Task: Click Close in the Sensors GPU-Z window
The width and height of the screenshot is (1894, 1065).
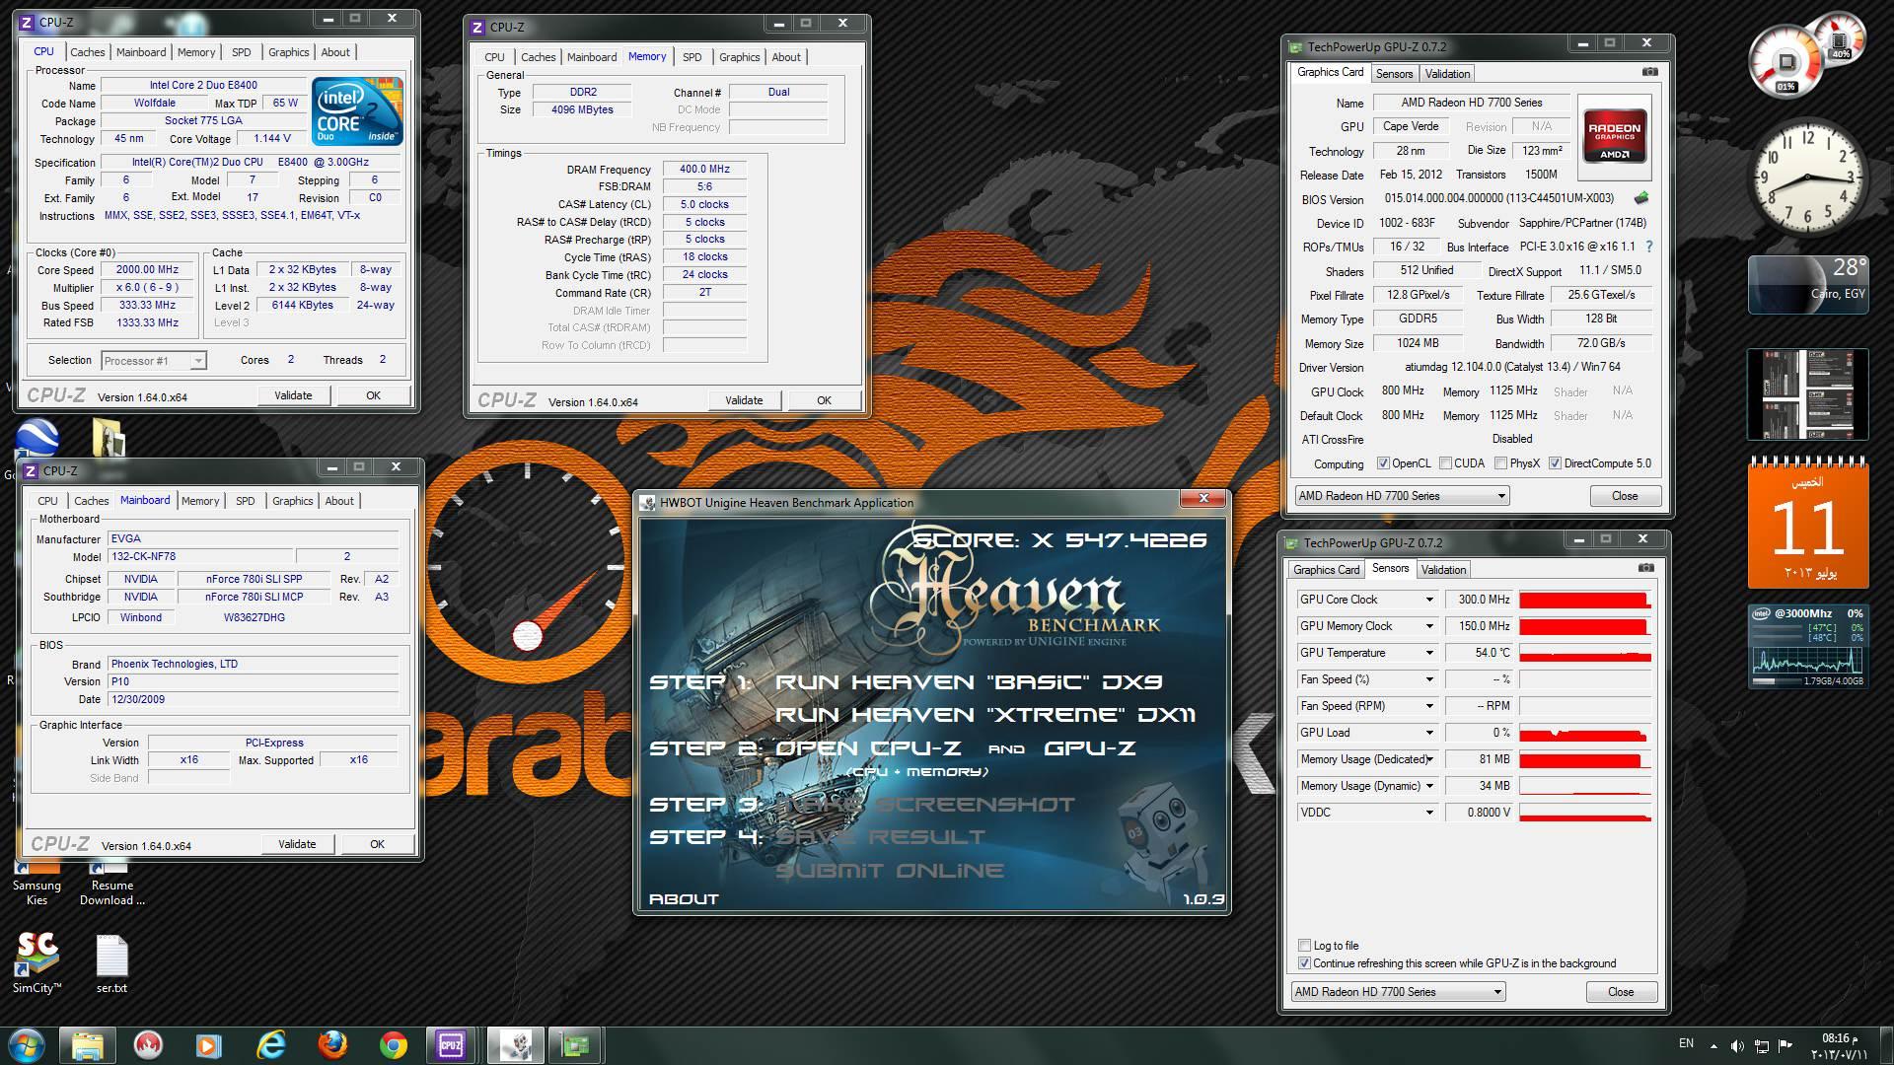Action: 1621,992
